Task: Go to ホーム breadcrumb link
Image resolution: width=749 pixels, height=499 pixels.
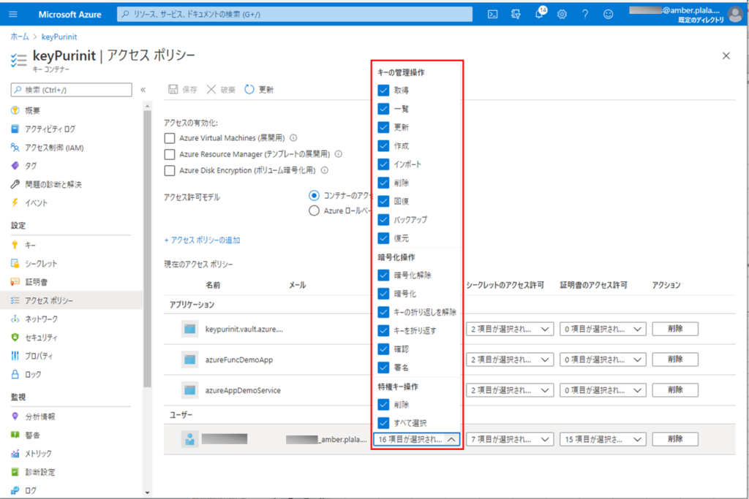Action: pyautogui.click(x=20, y=37)
